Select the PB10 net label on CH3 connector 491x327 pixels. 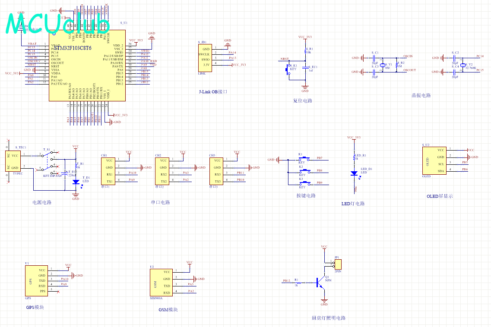tap(241, 179)
